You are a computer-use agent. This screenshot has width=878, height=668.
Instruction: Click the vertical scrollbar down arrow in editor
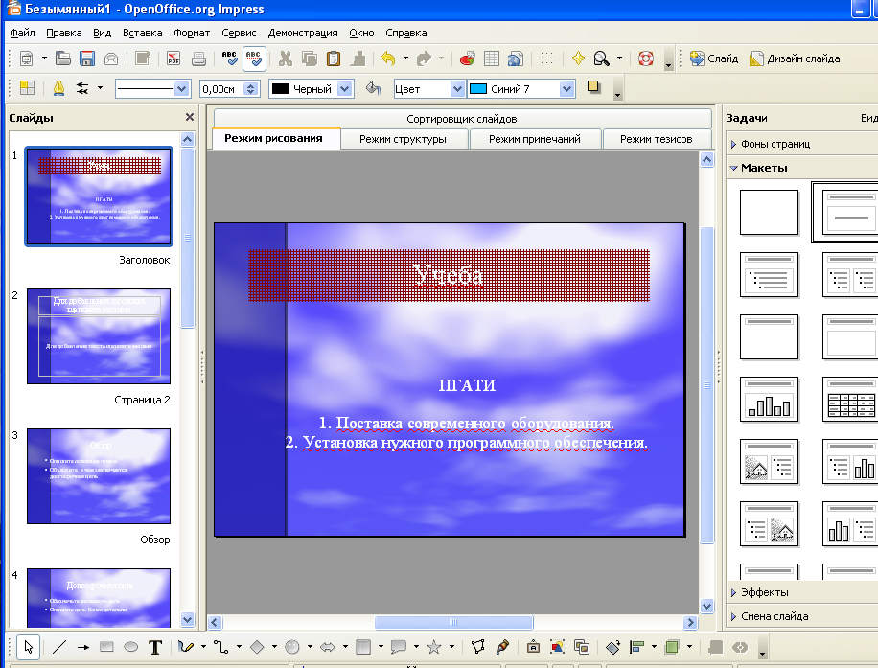706,606
